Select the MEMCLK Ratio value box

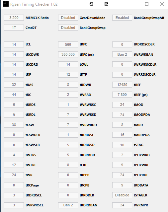pyautogui.click(x=14, y=18)
